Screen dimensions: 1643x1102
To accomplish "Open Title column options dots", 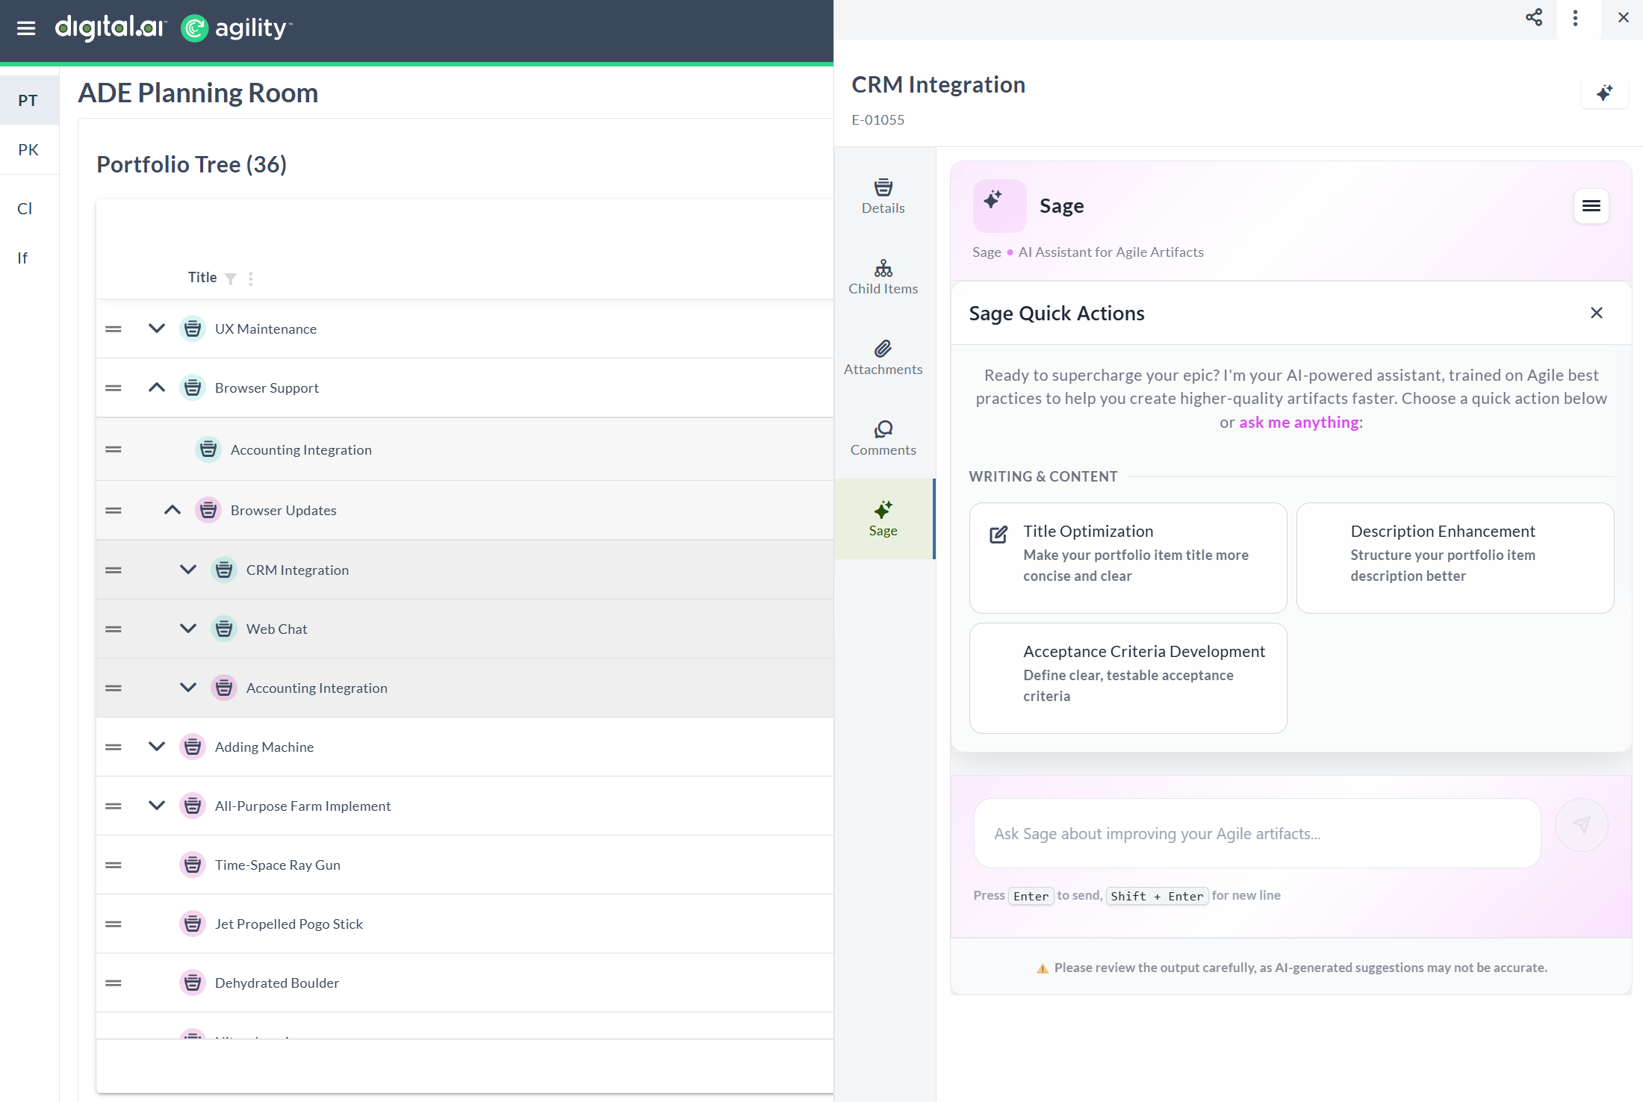I will pos(251,278).
